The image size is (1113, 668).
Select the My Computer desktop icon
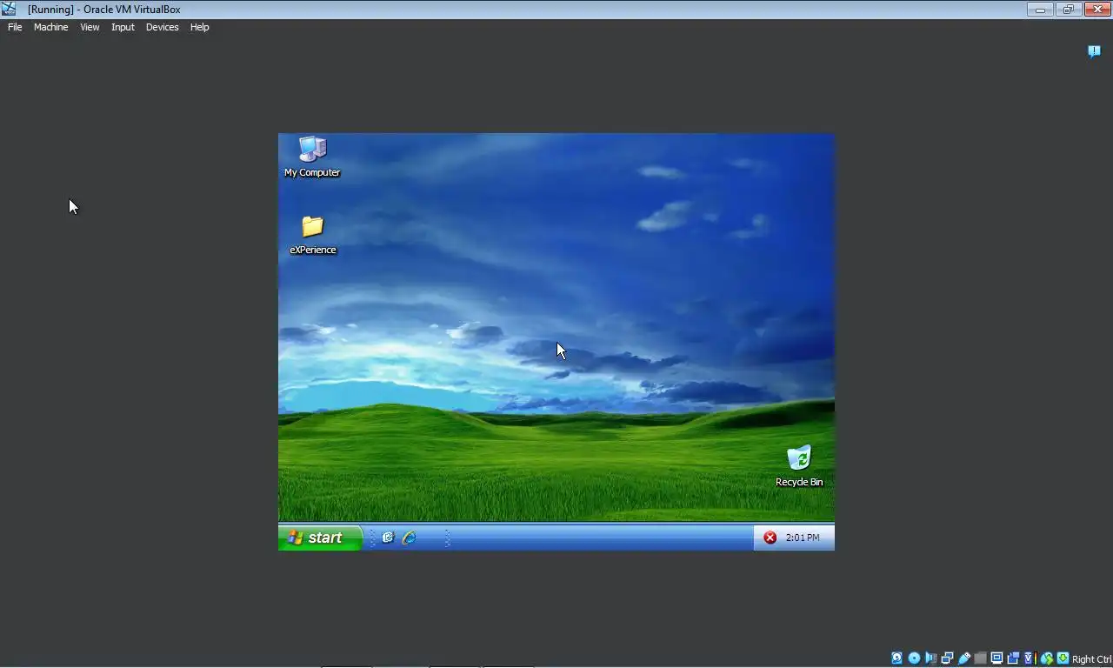coord(312,157)
